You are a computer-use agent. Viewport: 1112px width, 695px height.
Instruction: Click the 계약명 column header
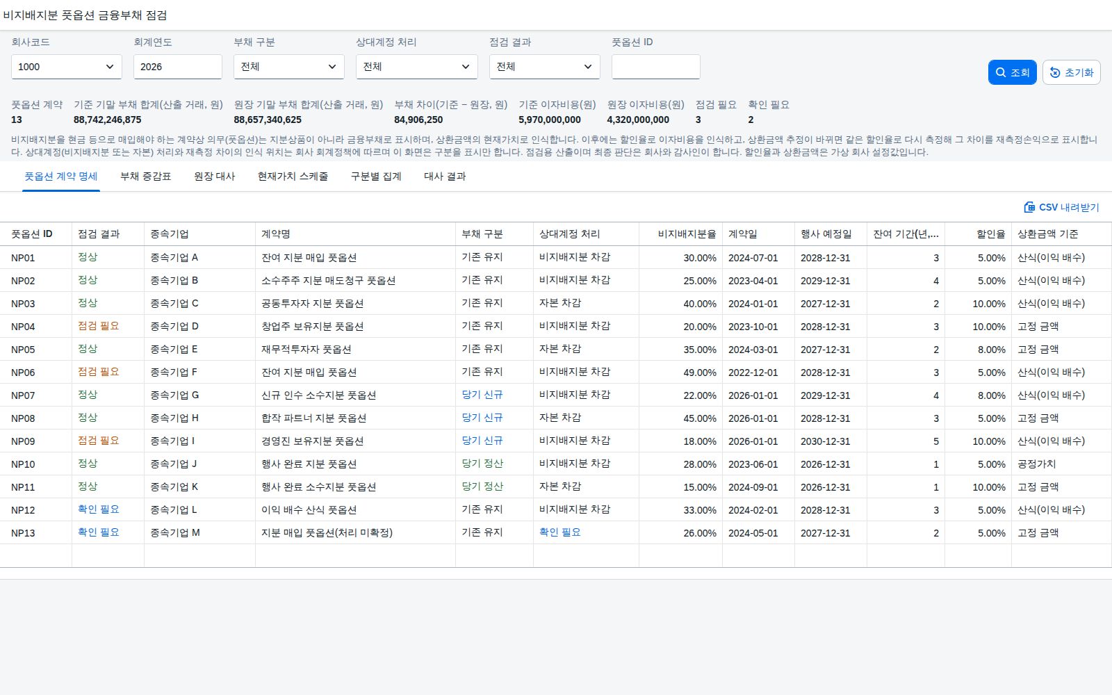pos(355,234)
